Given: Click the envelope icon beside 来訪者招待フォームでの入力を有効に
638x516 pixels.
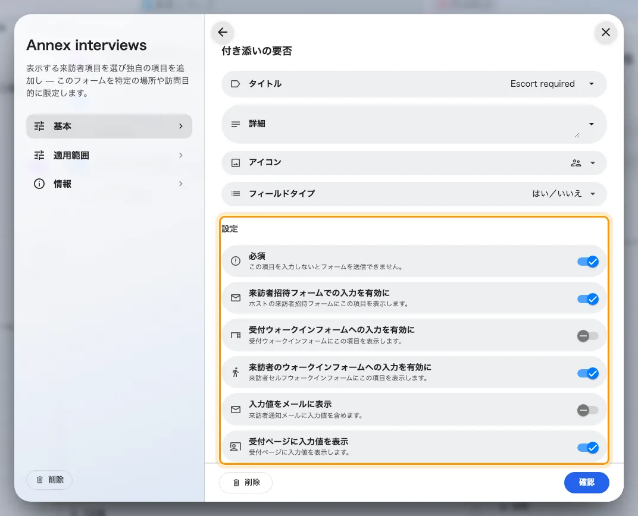Looking at the screenshot, I should (x=235, y=298).
